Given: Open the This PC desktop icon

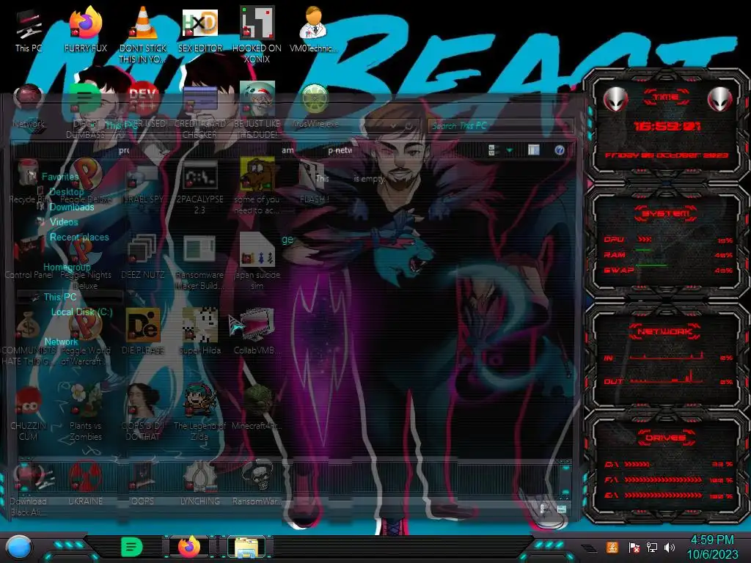Looking at the screenshot, I should (x=29, y=31).
